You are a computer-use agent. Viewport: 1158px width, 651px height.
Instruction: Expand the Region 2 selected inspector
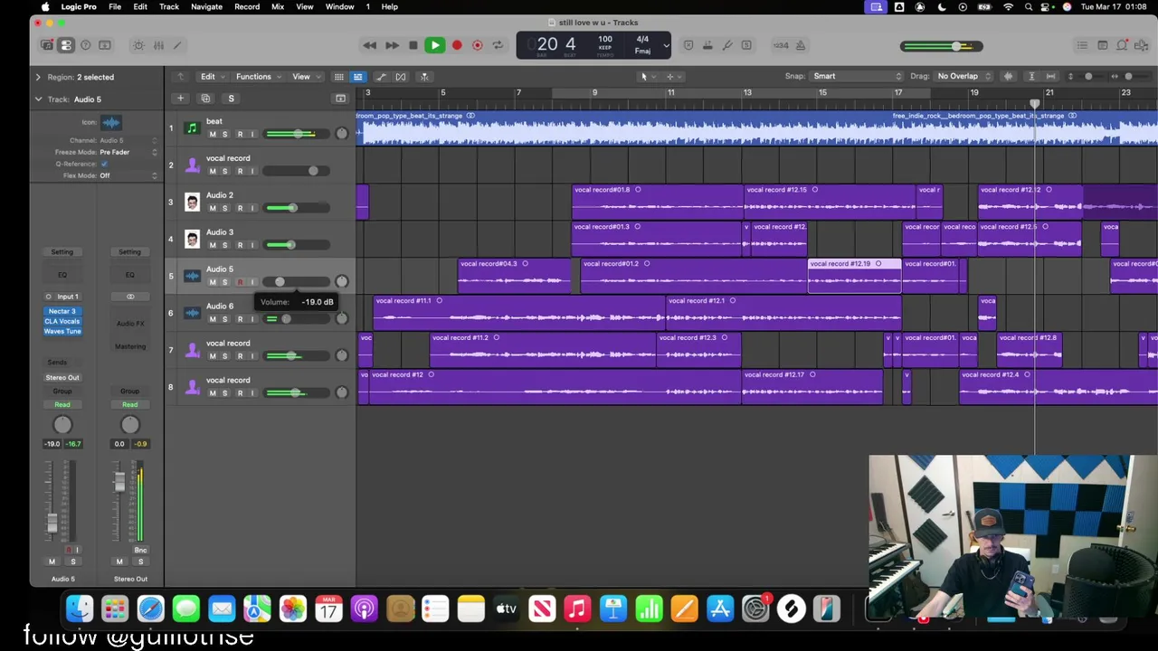38,77
